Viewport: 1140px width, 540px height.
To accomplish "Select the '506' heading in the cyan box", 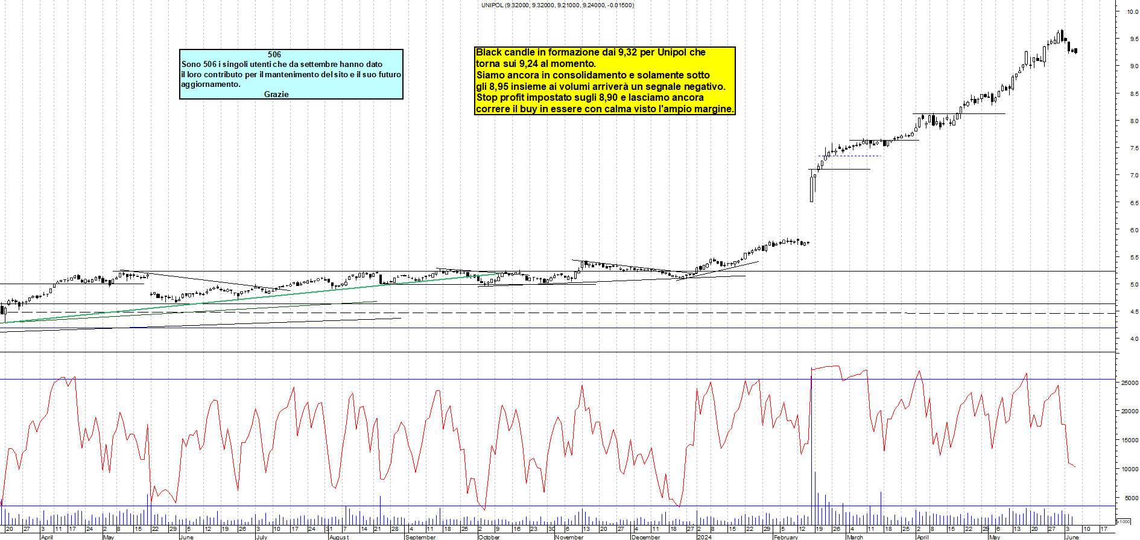I will 274,54.
